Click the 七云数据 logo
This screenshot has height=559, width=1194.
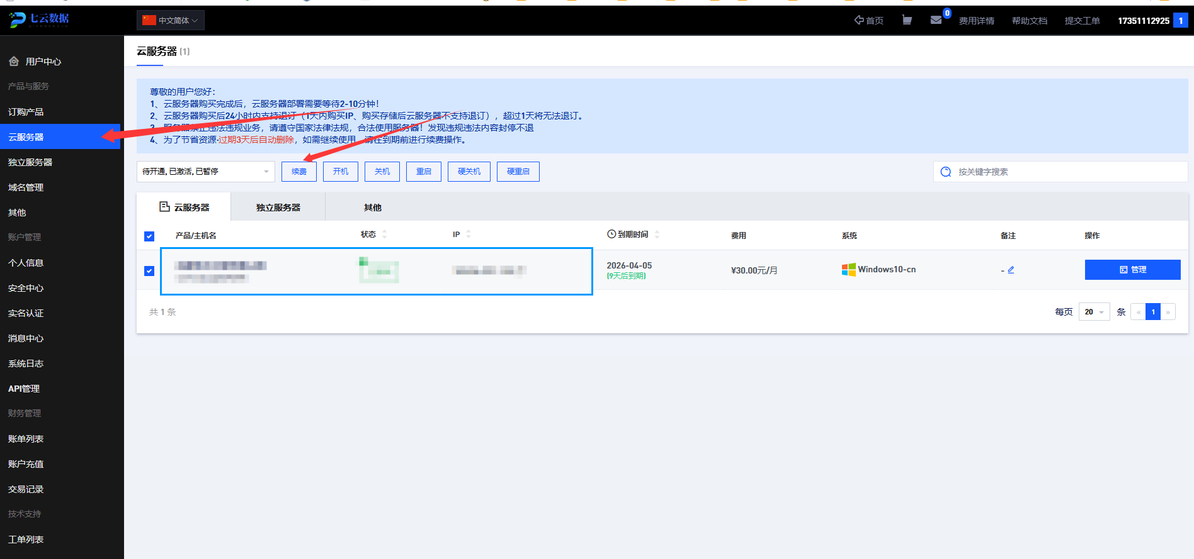[40, 19]
